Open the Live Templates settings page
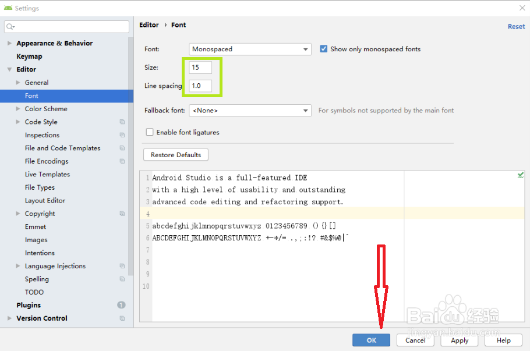530x351 pixels. (x=47, y=175)
